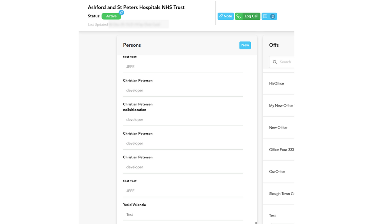Click the magnifier icon in Offs search

coord(275,62)
